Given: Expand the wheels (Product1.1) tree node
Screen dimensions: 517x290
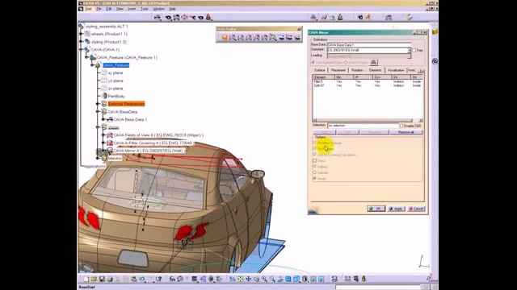Looking at the screenshot, I should pyautogui.click(x=82, y=34).
